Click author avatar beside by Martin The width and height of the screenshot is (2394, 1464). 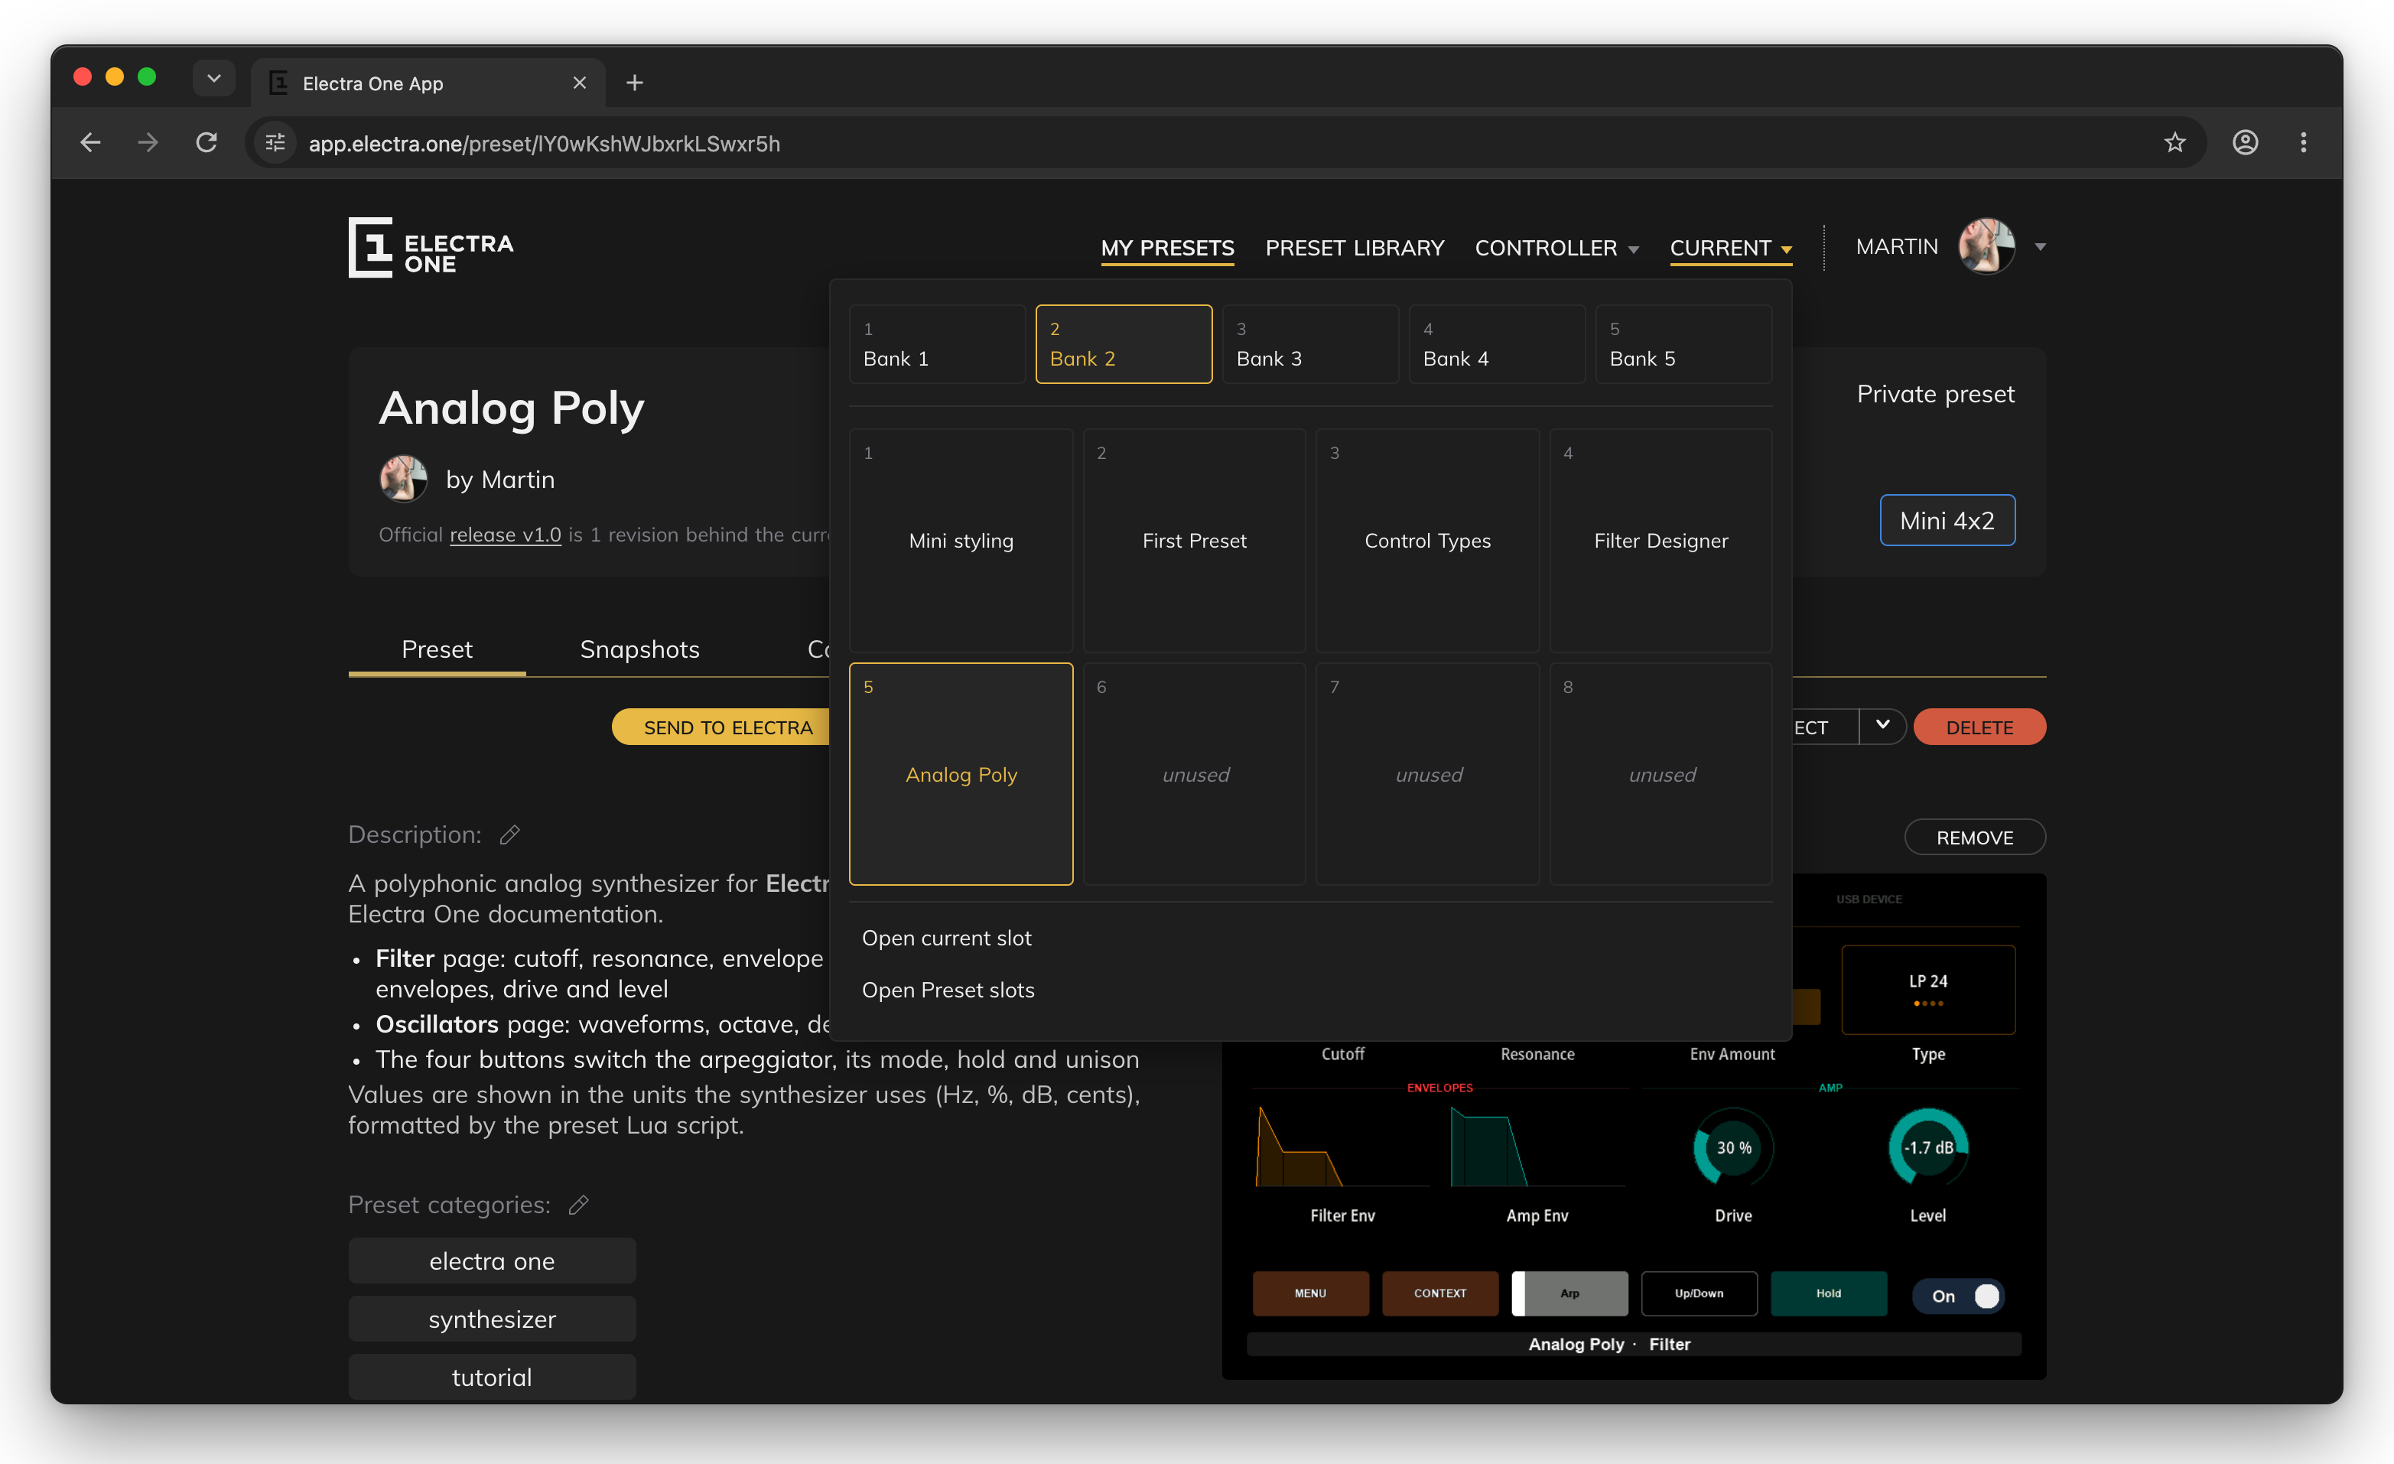pyautogui.click(x=403, y=479)
